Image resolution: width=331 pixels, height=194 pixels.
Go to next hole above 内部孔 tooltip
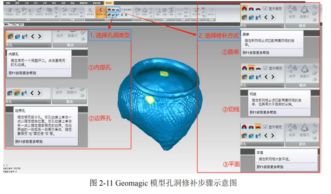pos(39,36)
